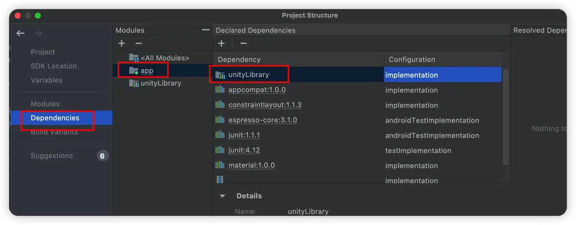Open the SDK Location section
Screen dimensions: 576x225
(x=54, y=66)
